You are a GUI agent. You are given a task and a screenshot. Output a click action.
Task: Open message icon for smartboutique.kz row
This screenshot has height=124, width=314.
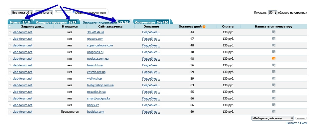pos(273,98)
